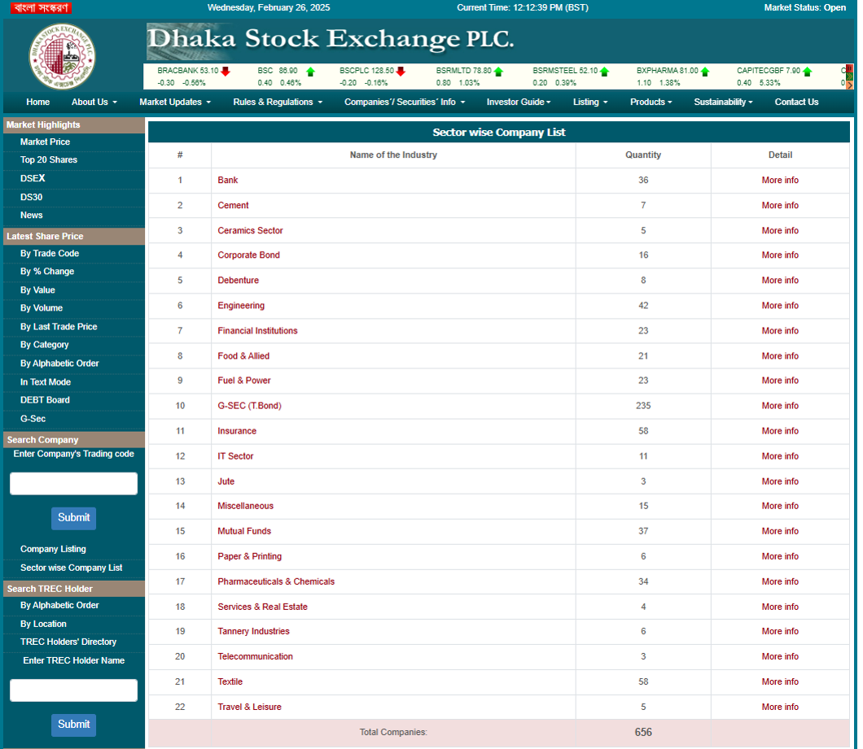
Task: Open By % Change share price list
Action: coord(46,272)
